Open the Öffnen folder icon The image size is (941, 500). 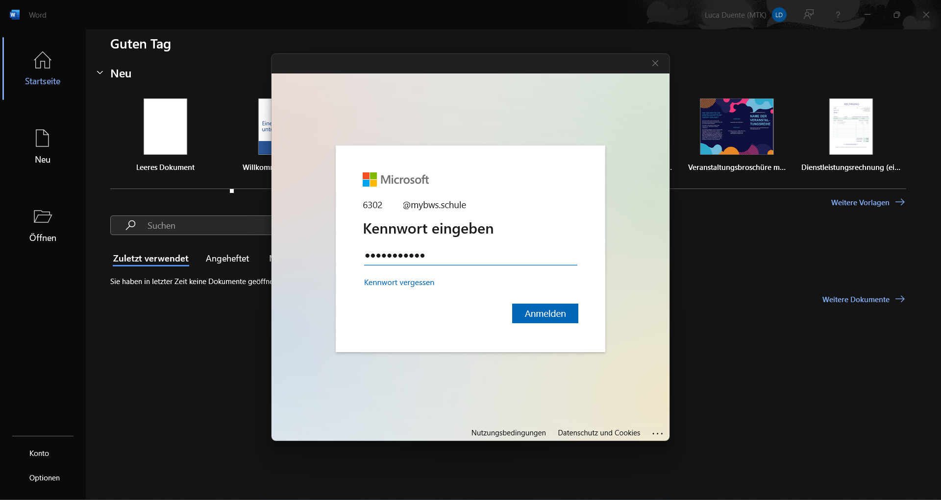[43, 216]
